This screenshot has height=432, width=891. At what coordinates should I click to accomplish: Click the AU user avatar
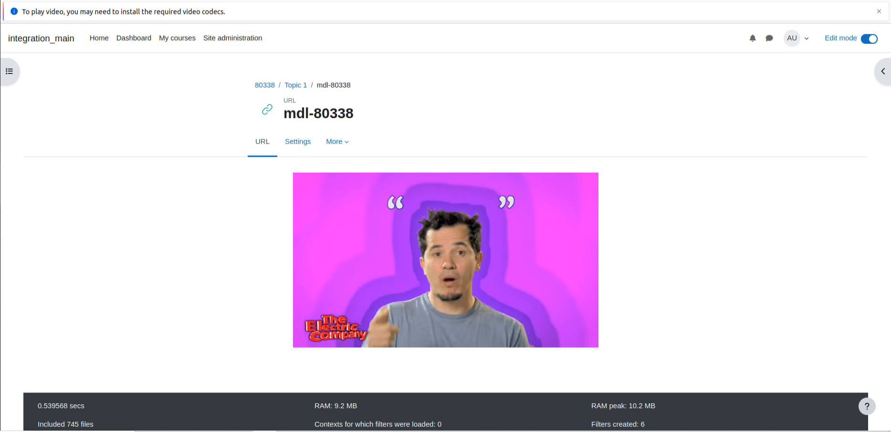click(x=792, y=38)
